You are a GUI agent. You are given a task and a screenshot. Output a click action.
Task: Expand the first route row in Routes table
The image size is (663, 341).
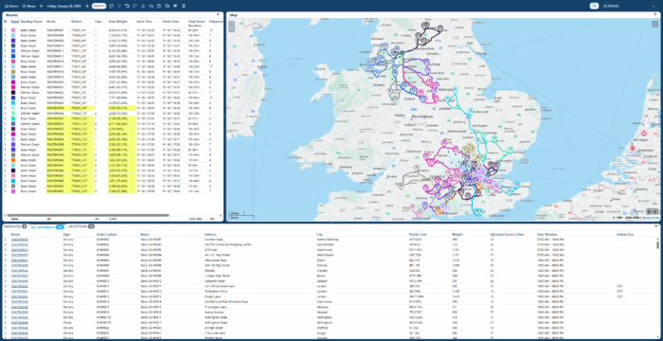5,30
